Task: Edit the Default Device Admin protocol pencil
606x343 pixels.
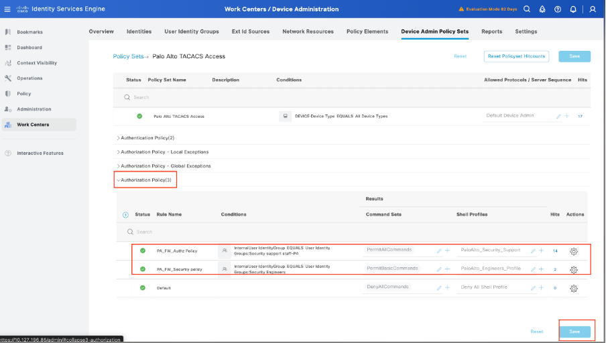Action: point(558,117)
